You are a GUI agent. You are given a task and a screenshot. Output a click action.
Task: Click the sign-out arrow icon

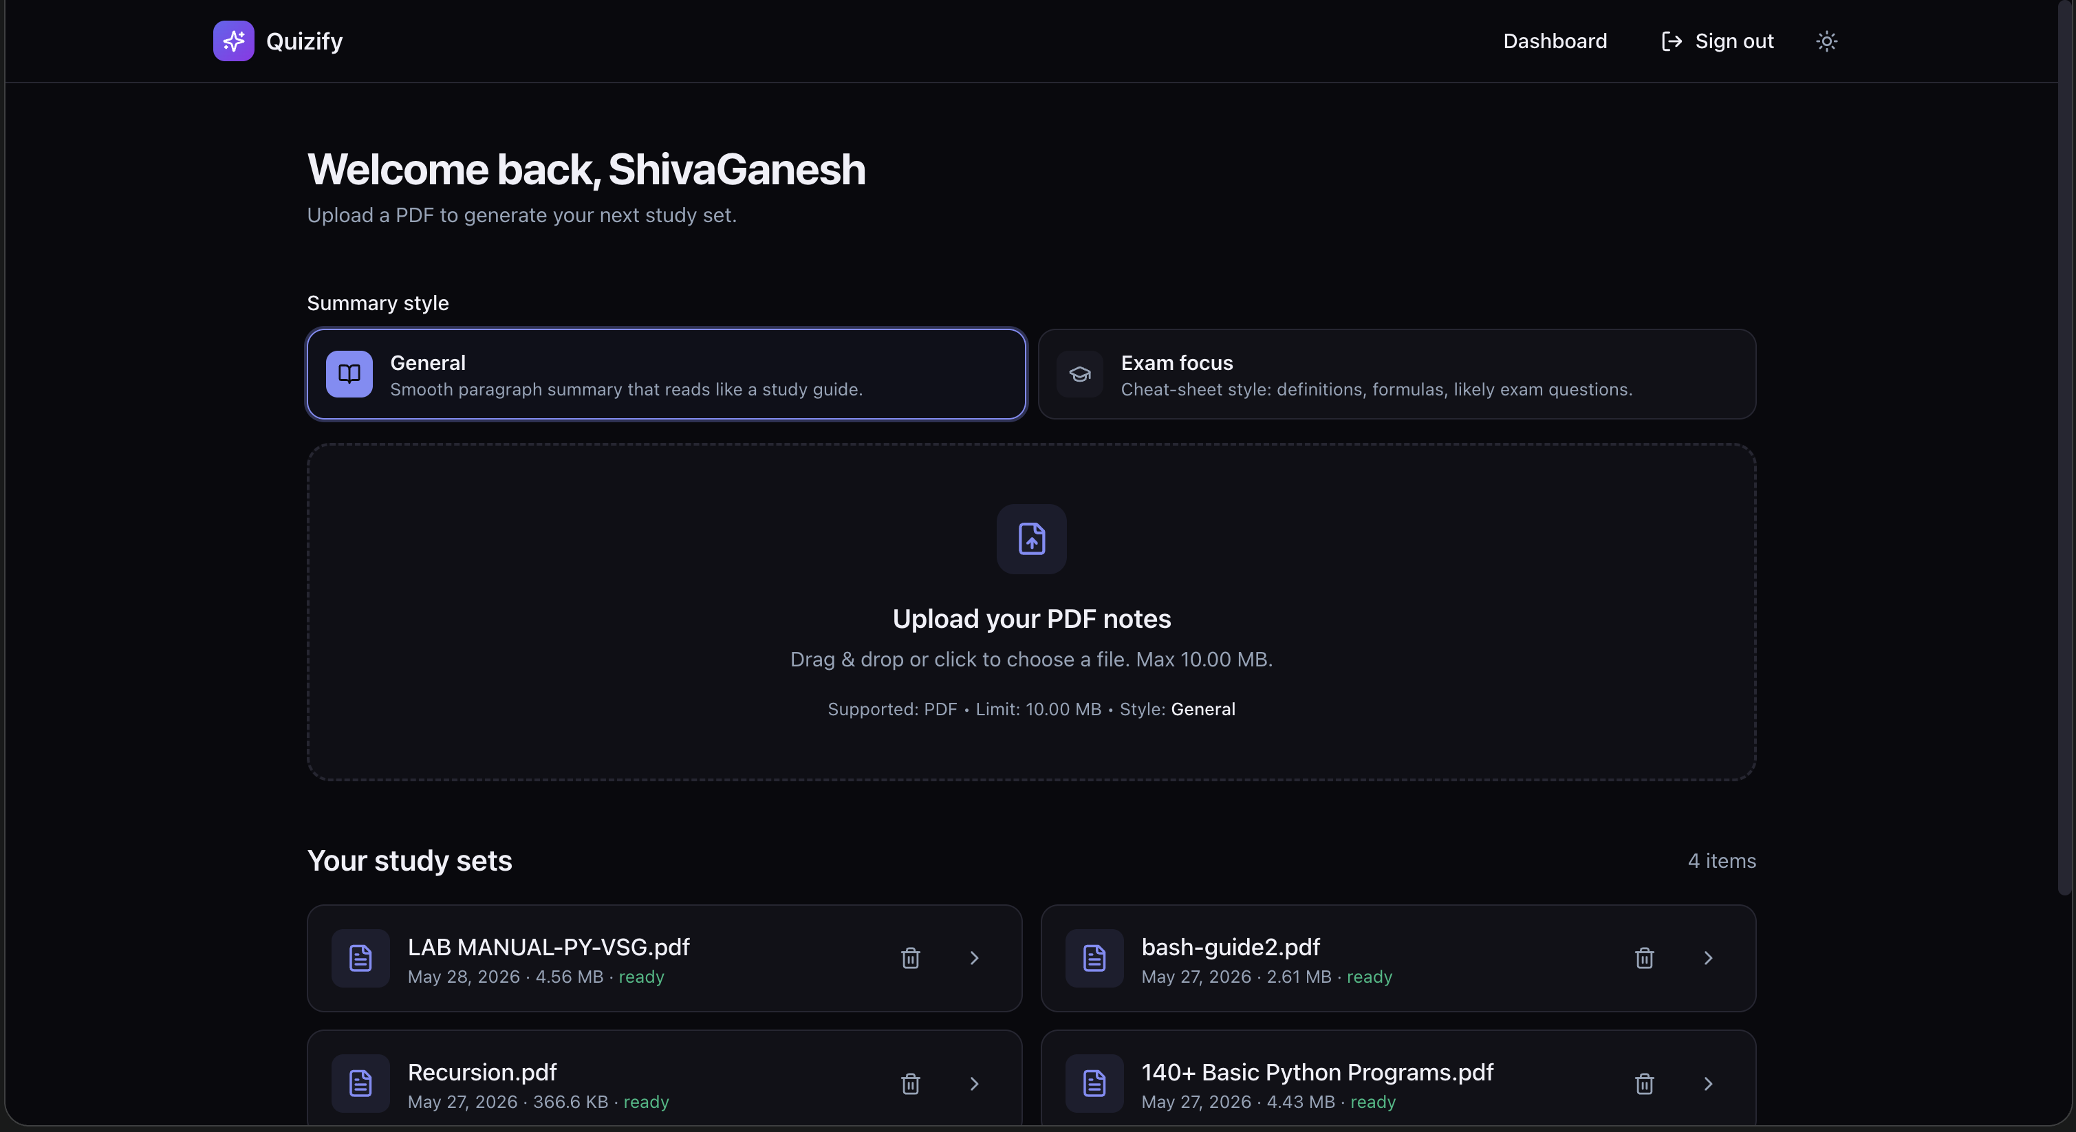tap(1672, 41)
